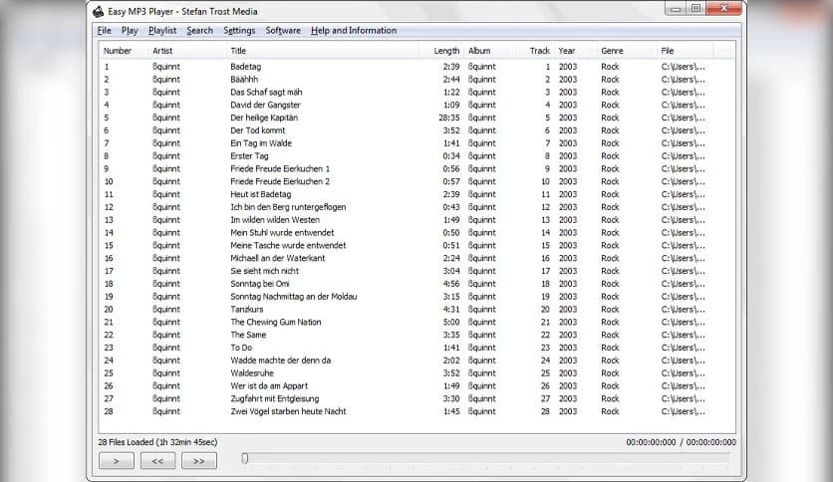Open the Search menu
The image size is (833, 482).
(199, 30)
